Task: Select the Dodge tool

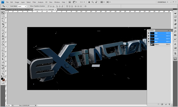Action: 3,50
